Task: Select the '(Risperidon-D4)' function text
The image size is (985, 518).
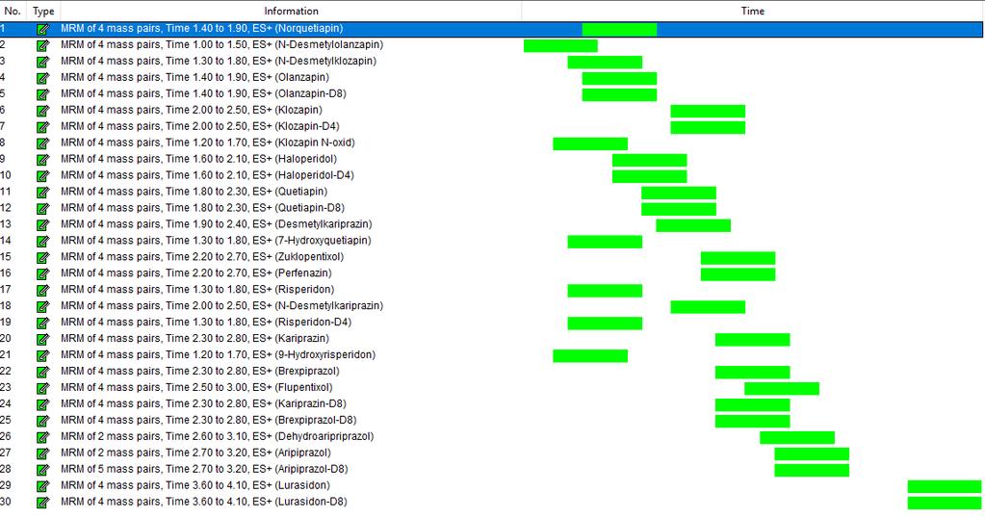Action: pyautogui.click(x=314, y=323)
